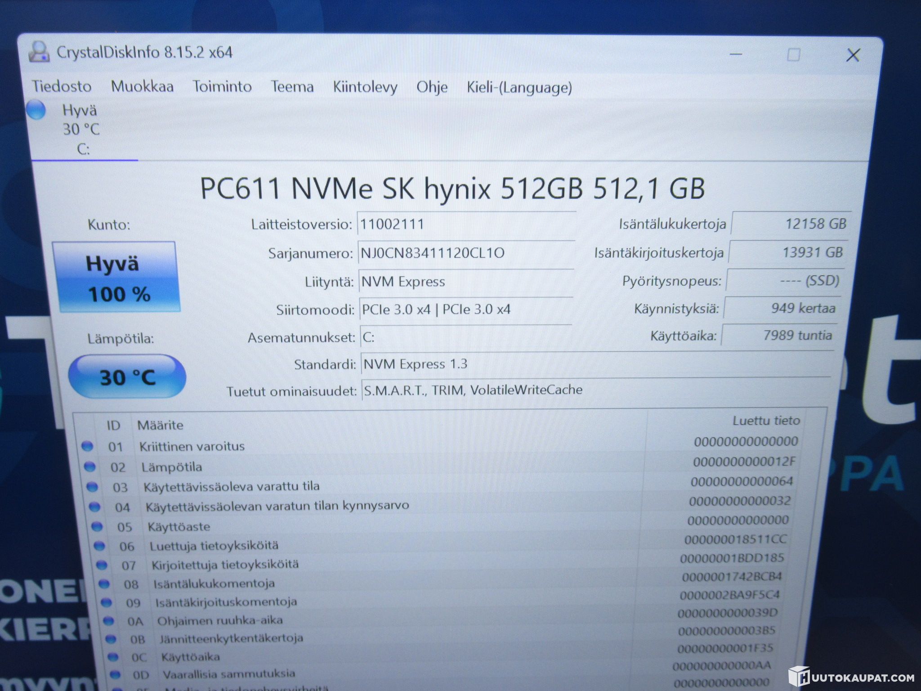The width and height of the screenshot is (921, 691).
Task: Click status dot for Isäntälukukomentoja
Action: coord(104,583)
